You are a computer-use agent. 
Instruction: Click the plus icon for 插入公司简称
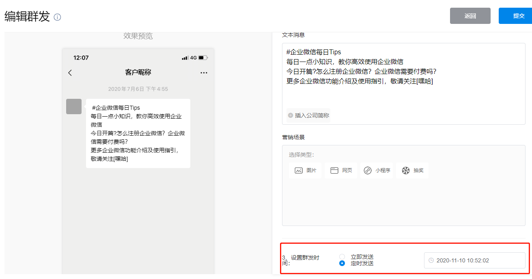(x=290, y=115)
